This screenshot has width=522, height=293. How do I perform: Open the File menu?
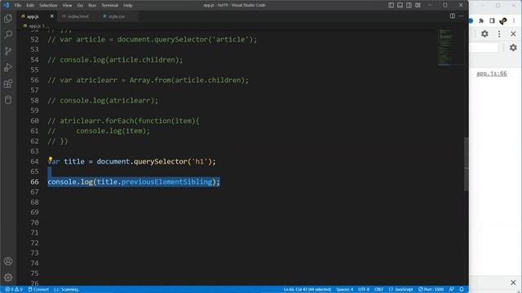18,6
